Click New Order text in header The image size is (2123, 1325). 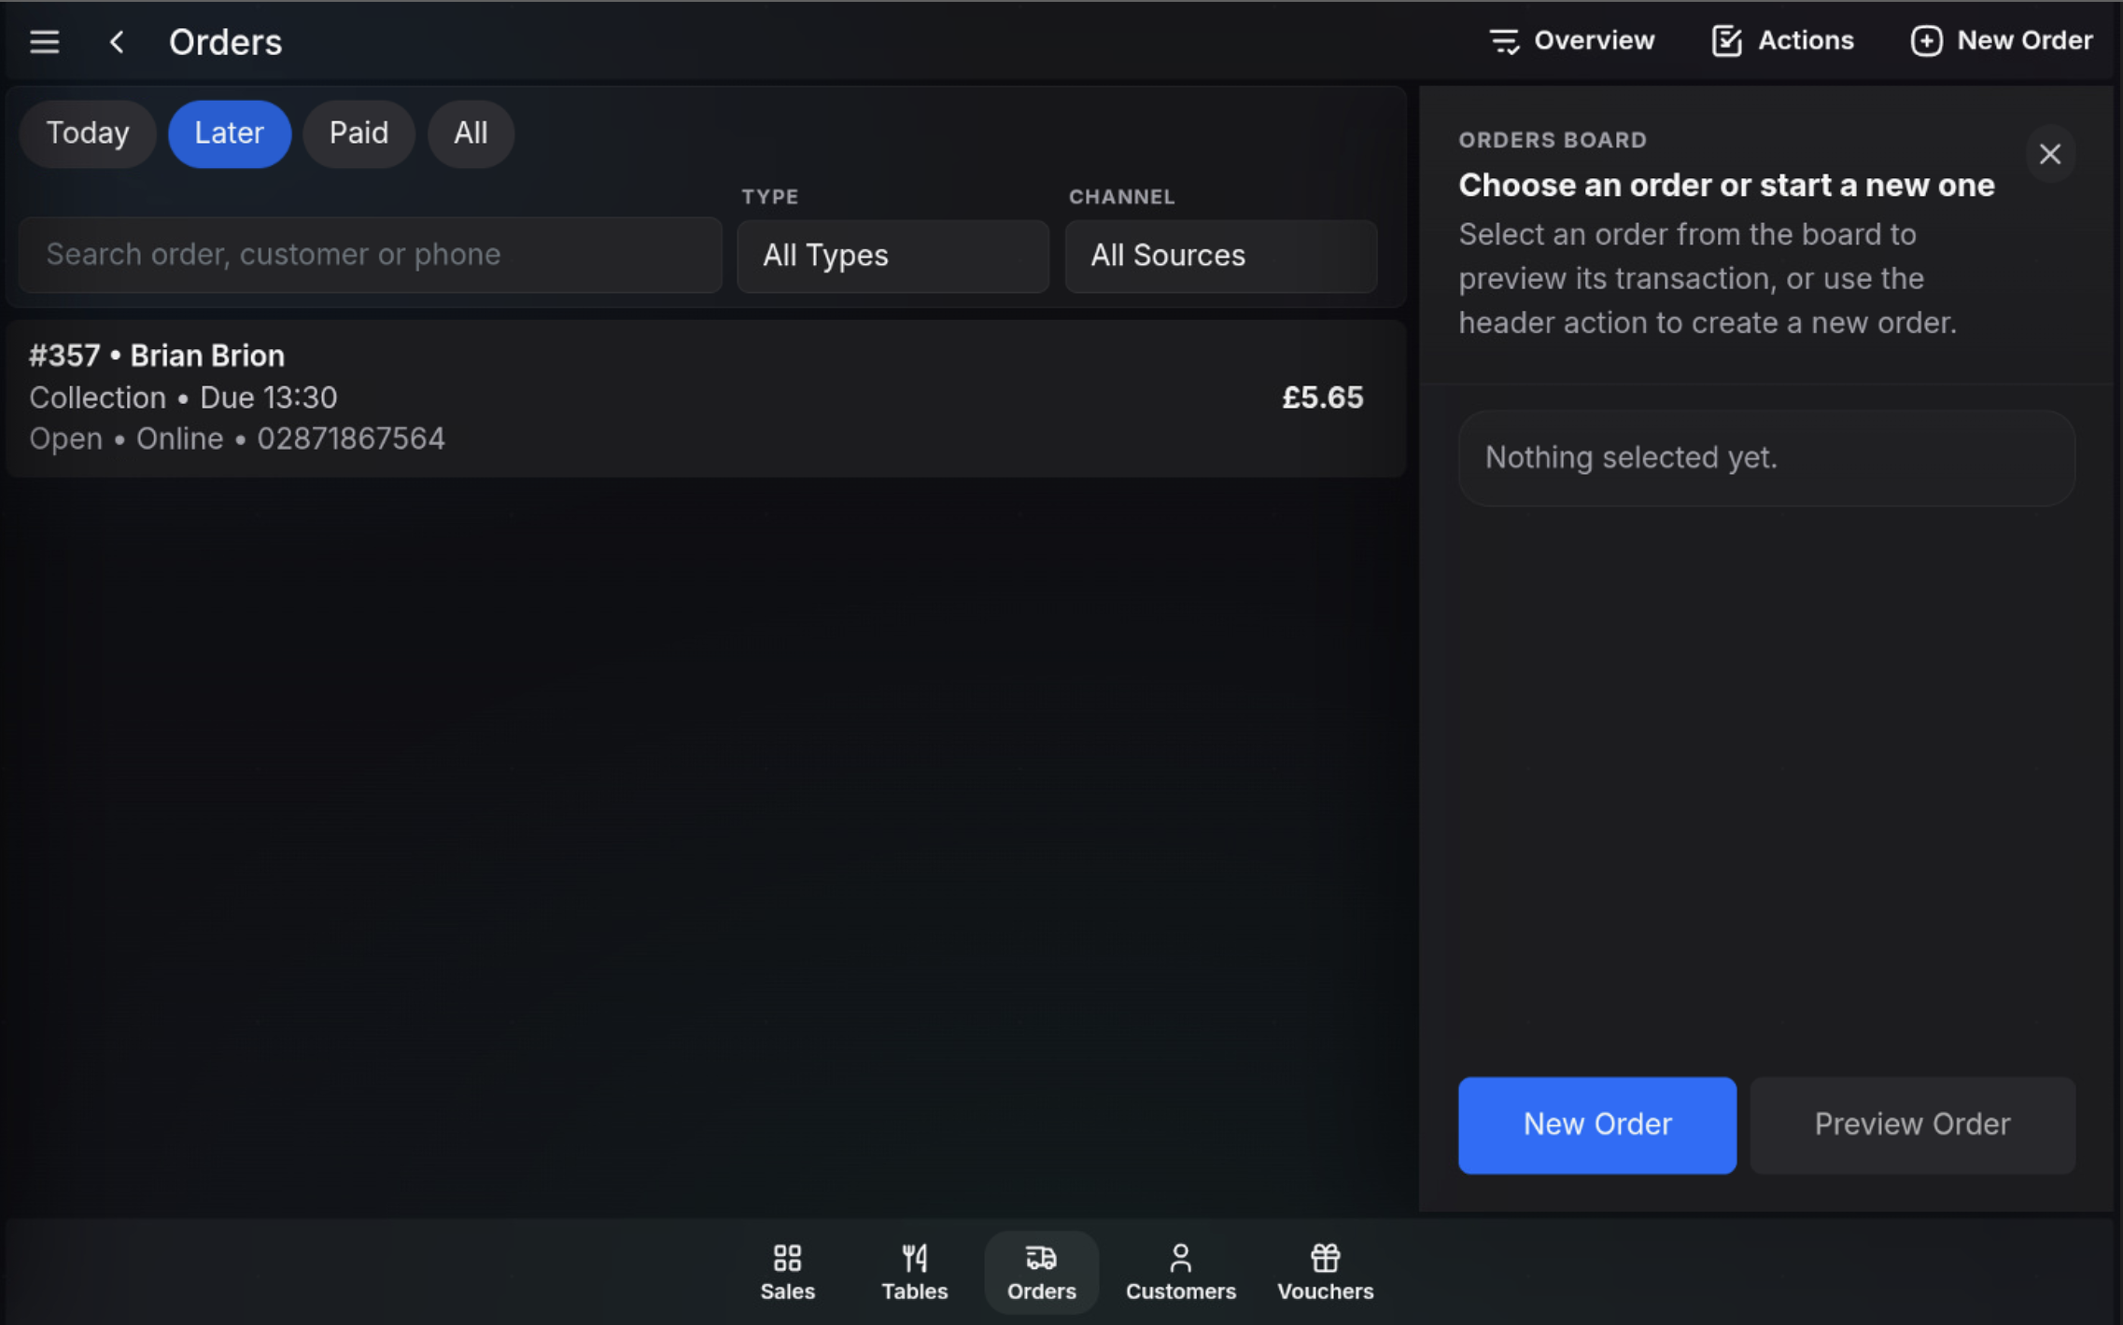[x=2024, y=41]
